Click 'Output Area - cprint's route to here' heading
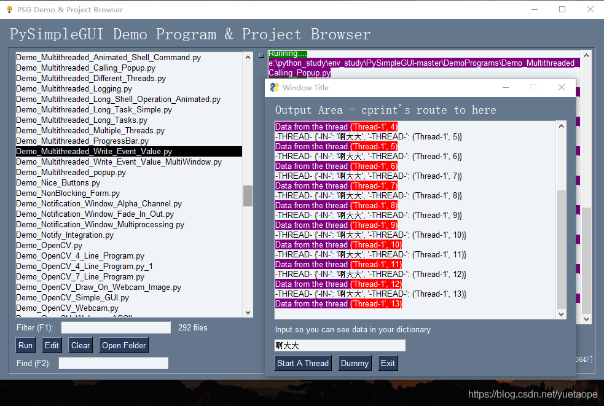The image size is (604, 406). (x=386, y=110)
